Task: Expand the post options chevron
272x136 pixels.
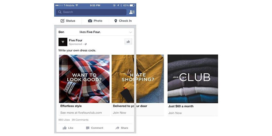Action: click(x=131, y=32)
